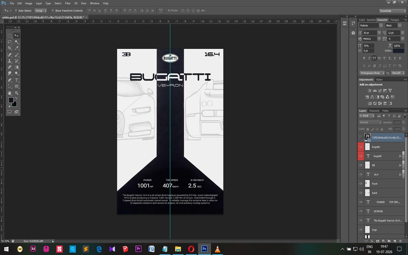
Task: Hide the VEYRON text layer
Action: [x=361, y=211]
